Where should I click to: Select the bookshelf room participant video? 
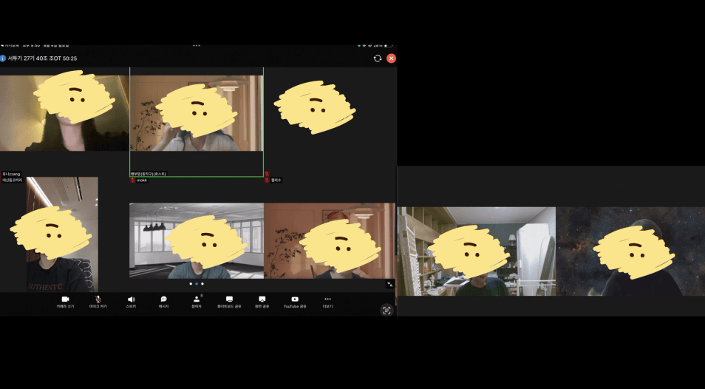tap(477, 251)
